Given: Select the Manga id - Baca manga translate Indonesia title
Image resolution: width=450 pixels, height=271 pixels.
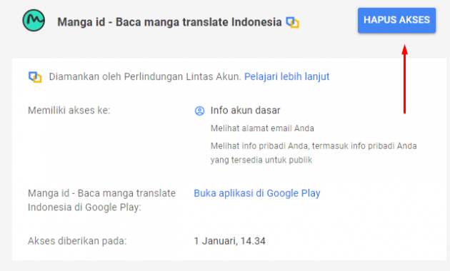Looking at the screenshot, I should 169,22.
